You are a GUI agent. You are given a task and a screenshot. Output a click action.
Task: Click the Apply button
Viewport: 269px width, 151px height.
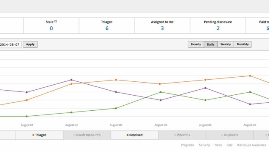(x=30, y=44)
